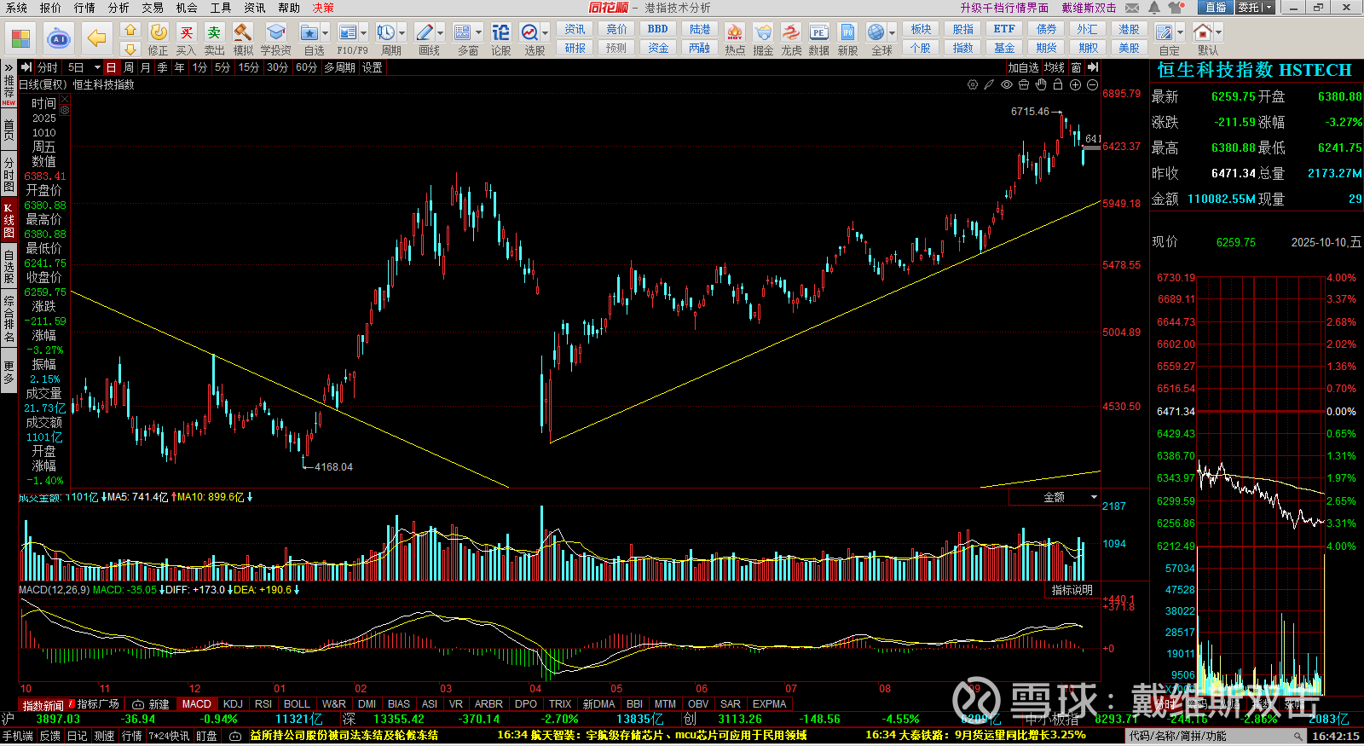The image size is (1364, 746).
Task: Select the 15分 period
Action: click(x=248, y=67)
